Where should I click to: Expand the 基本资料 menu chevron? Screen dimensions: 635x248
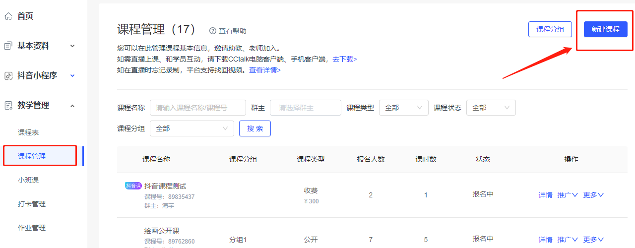click(72, 46)
